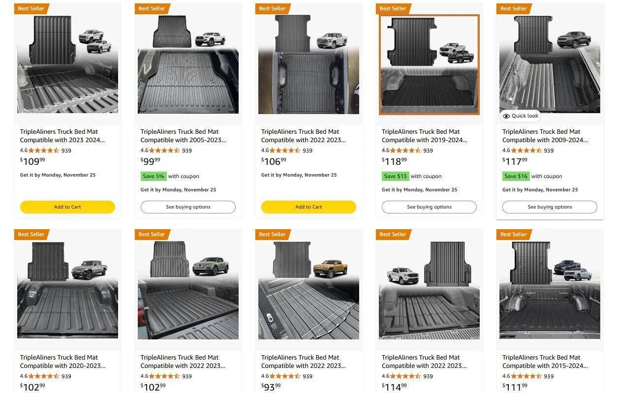Click the highlighted 2019-2024 mat product image

429,64
